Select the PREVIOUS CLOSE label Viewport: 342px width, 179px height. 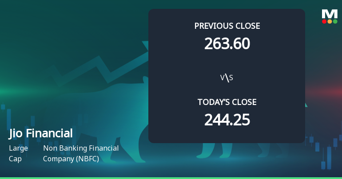coord(227,26)
